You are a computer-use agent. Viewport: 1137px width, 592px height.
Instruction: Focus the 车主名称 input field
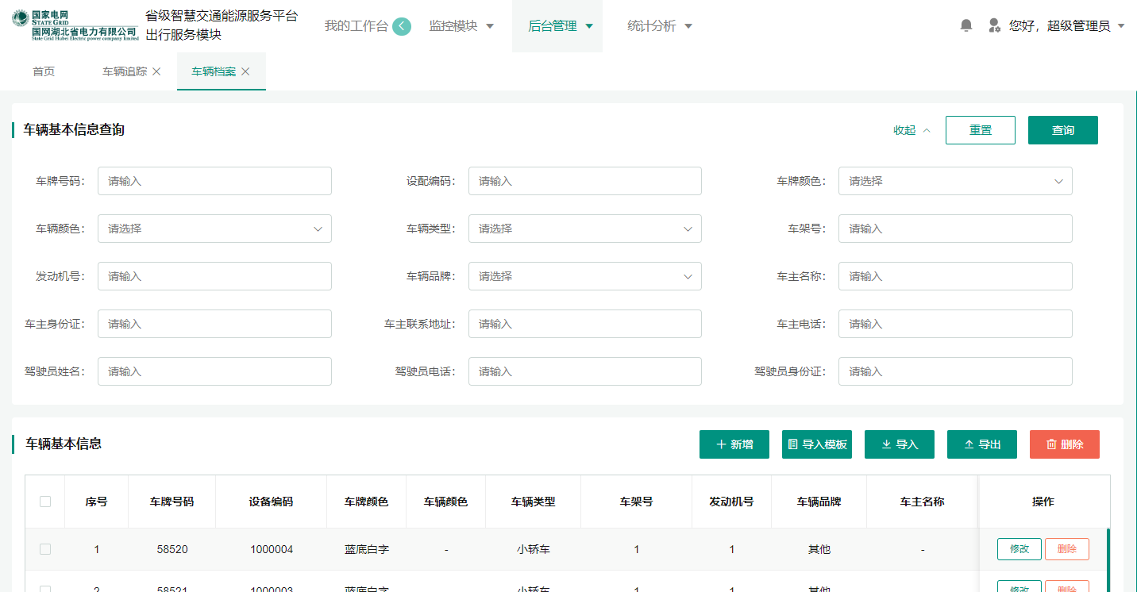(x=955, y=276)
